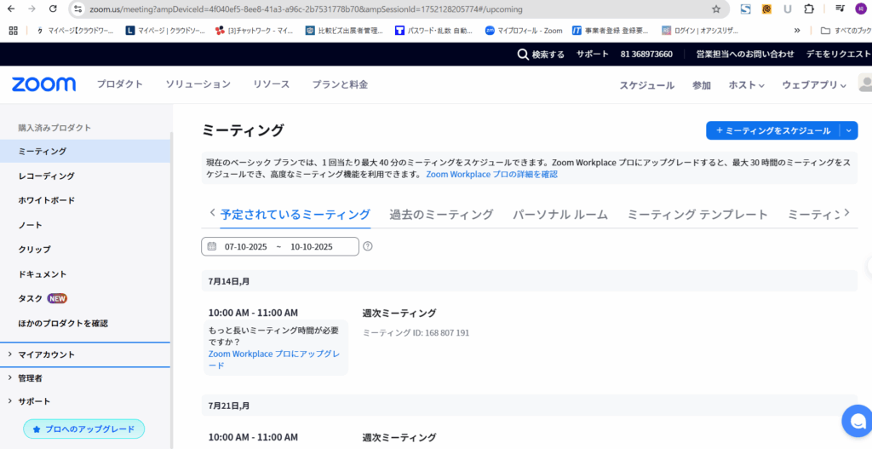The image size is (872, 449).
Task: Open プランと料金 in the top navigation
Action: [x=340, y=84]
